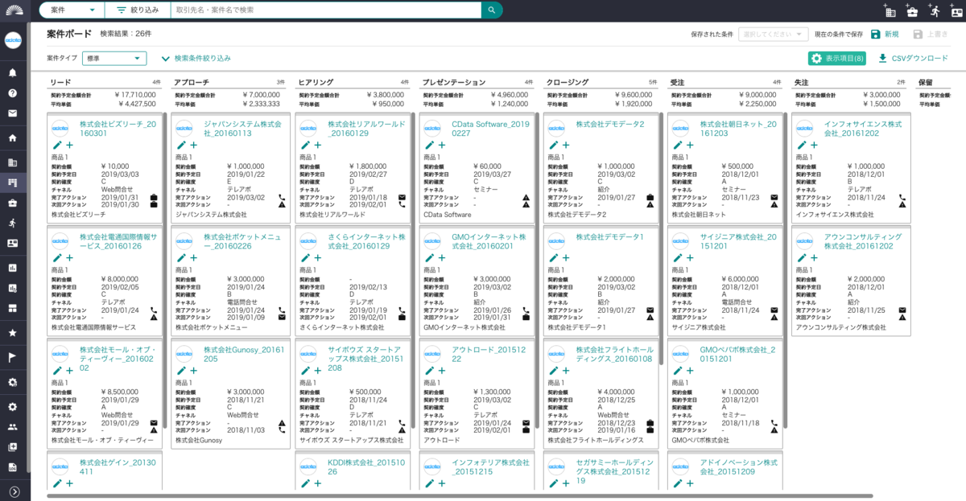
Task: Click the add company icon in top bar
Action: click(x=890, y=11)
